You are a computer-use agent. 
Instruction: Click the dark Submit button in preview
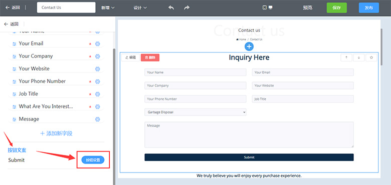249,157
